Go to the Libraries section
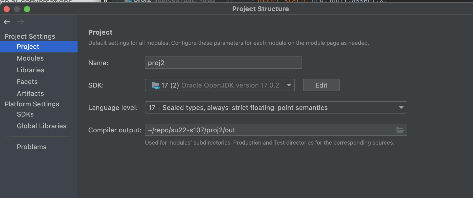Image resolution: width=473 pixels, height=198 pixels. (x=31, y=70)
